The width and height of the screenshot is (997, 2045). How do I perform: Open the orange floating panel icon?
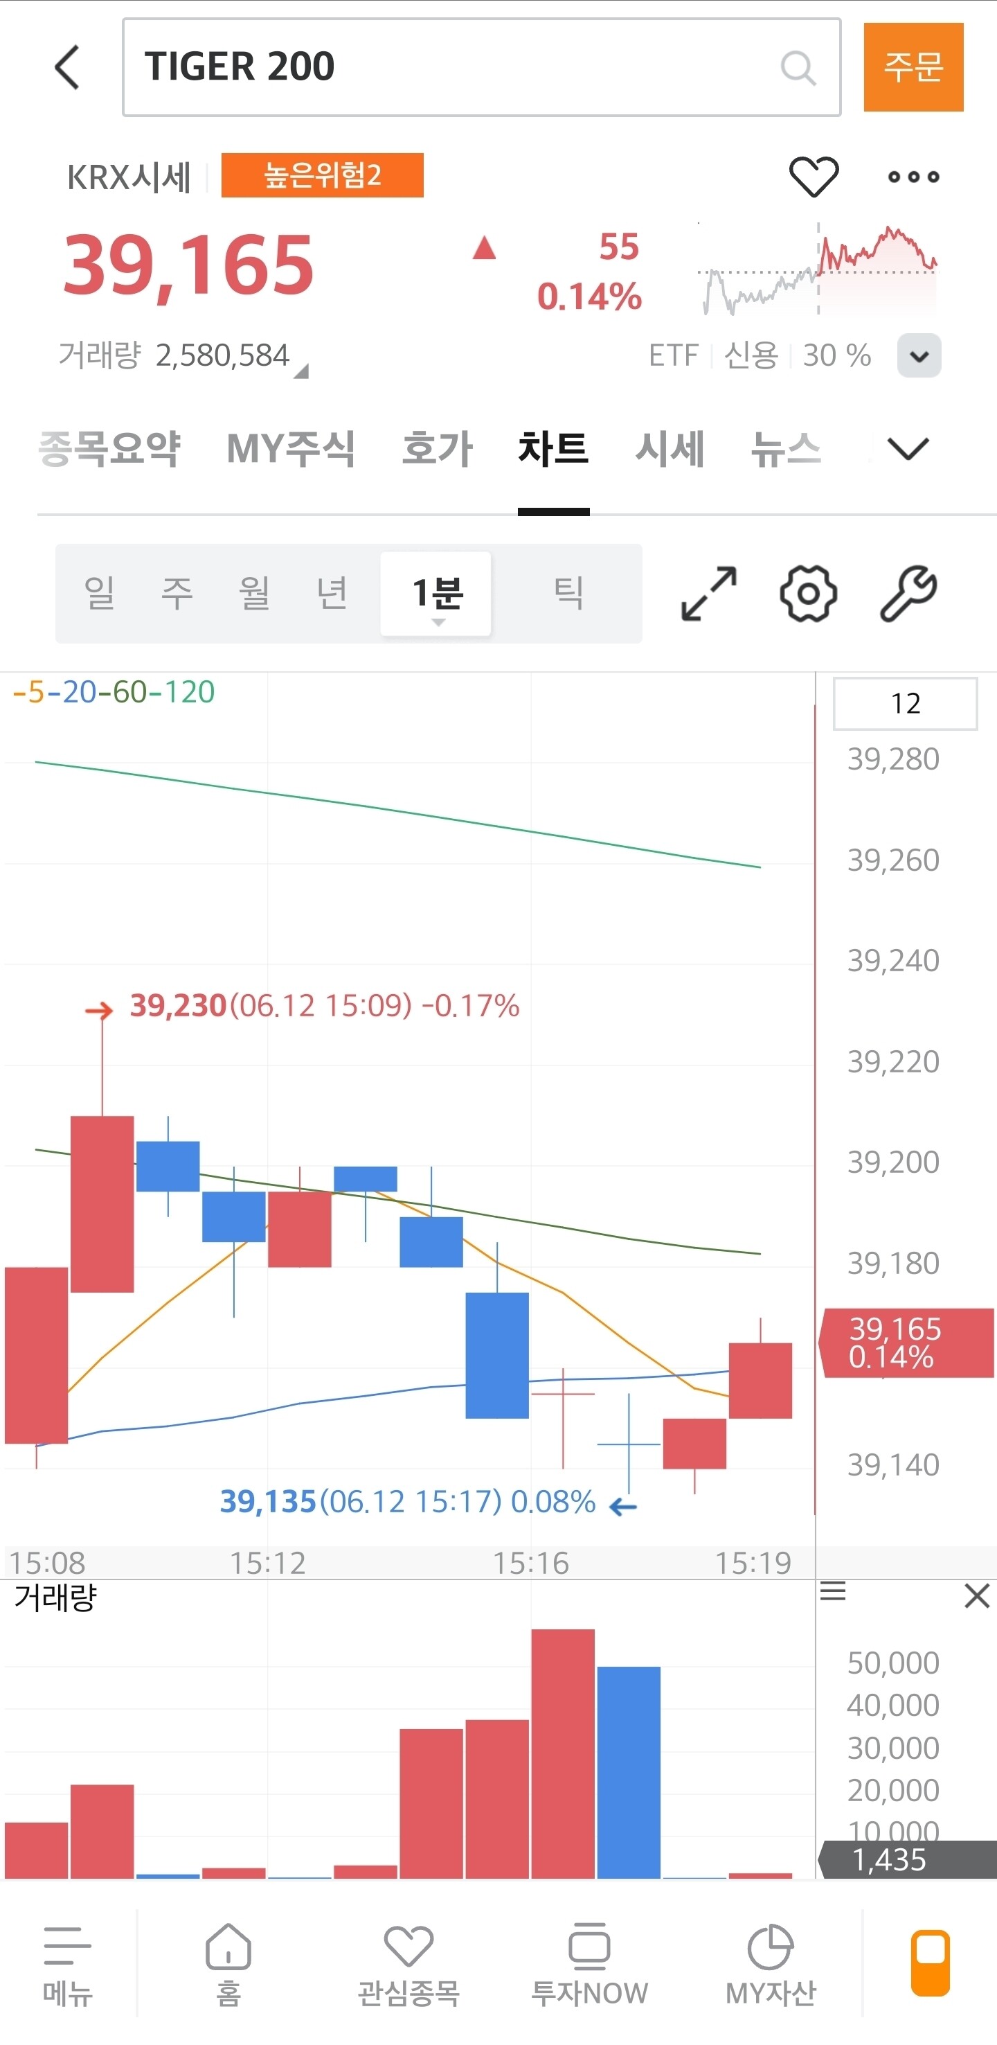pos(931,1963)
